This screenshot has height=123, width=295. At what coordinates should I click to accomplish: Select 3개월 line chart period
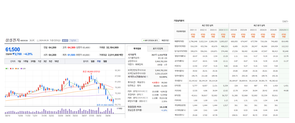(33, 61)
